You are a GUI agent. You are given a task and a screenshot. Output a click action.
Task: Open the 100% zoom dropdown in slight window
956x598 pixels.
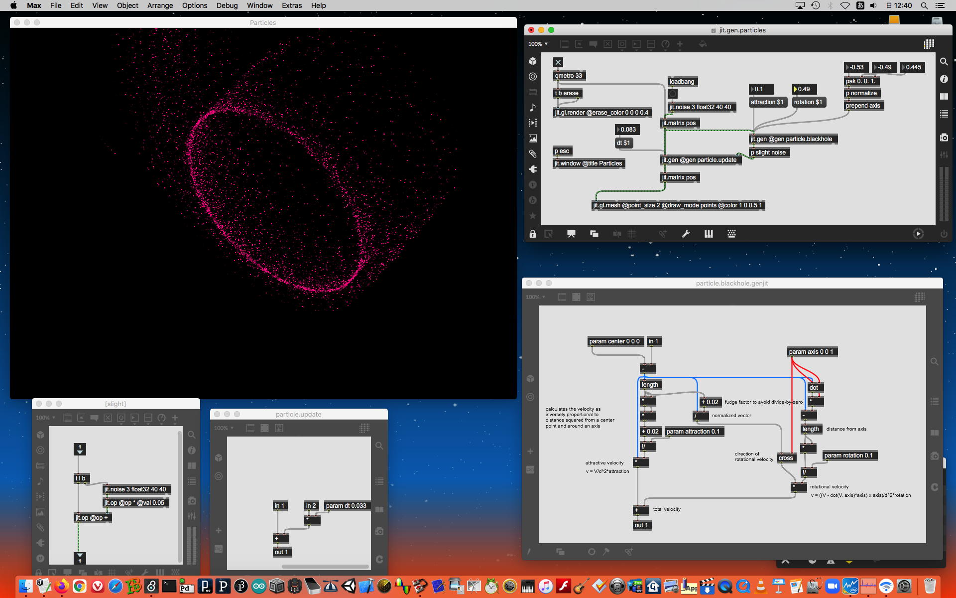coord(45,418)
